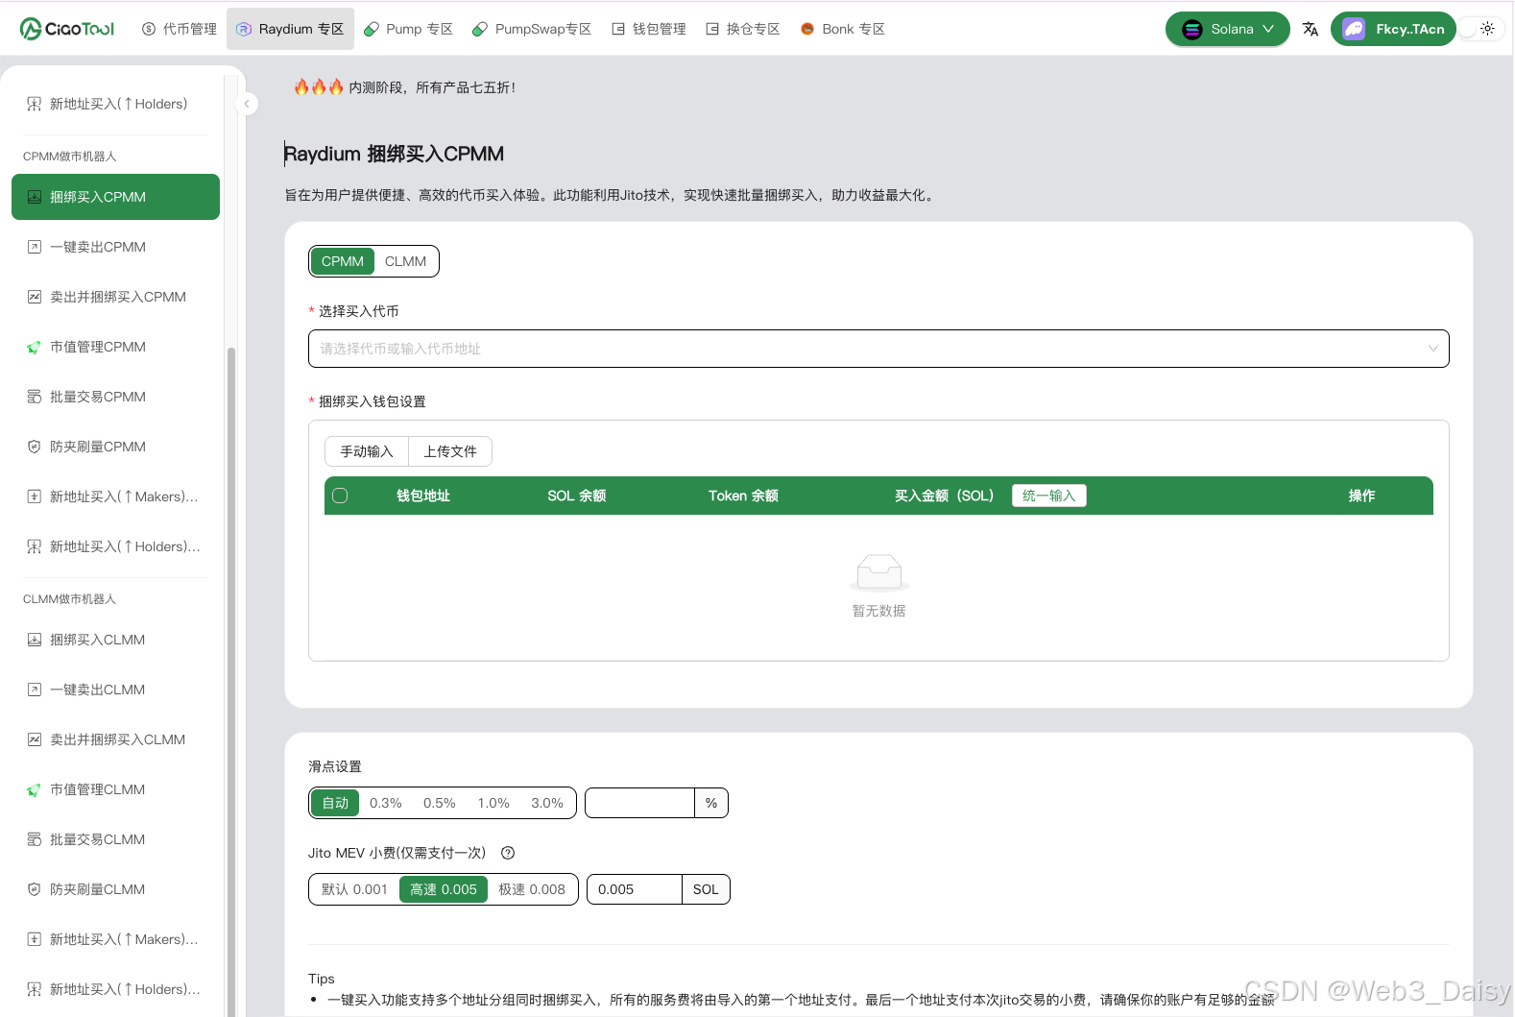Click the 批量交易CLMM icon
1515x1017 pixels.
[x=35, y=839]
